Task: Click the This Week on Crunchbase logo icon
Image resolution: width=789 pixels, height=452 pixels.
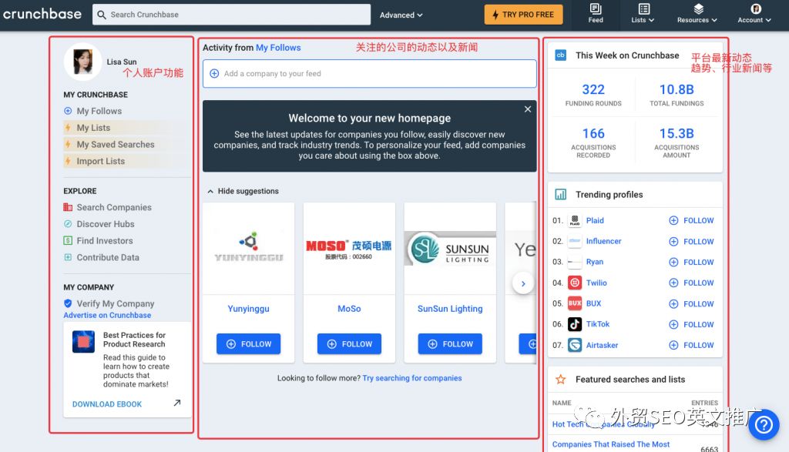Action: click(559, 55)
